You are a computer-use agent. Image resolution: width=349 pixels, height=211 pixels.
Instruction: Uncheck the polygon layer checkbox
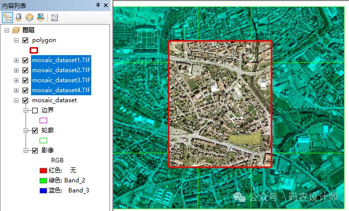25,40
